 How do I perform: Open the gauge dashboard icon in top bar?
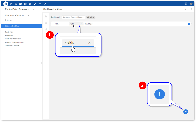point(21,4)
